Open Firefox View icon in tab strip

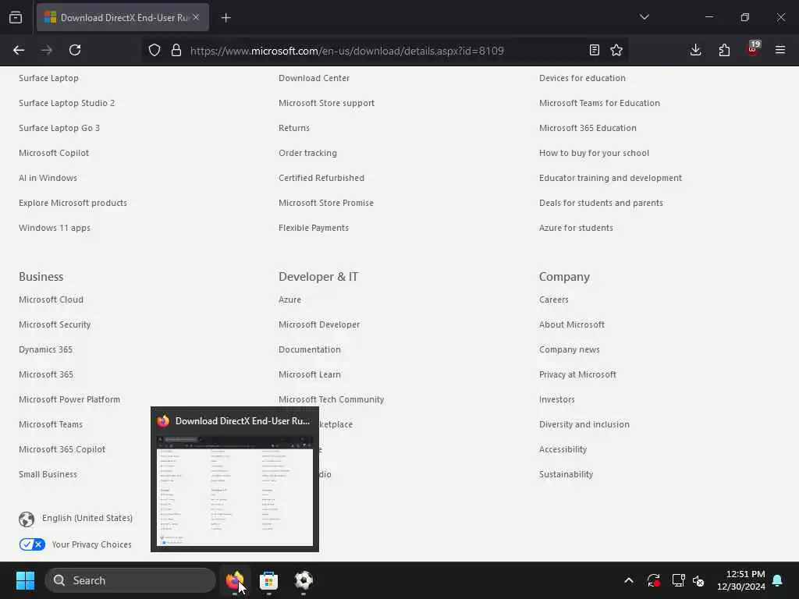tap(16, 17)
